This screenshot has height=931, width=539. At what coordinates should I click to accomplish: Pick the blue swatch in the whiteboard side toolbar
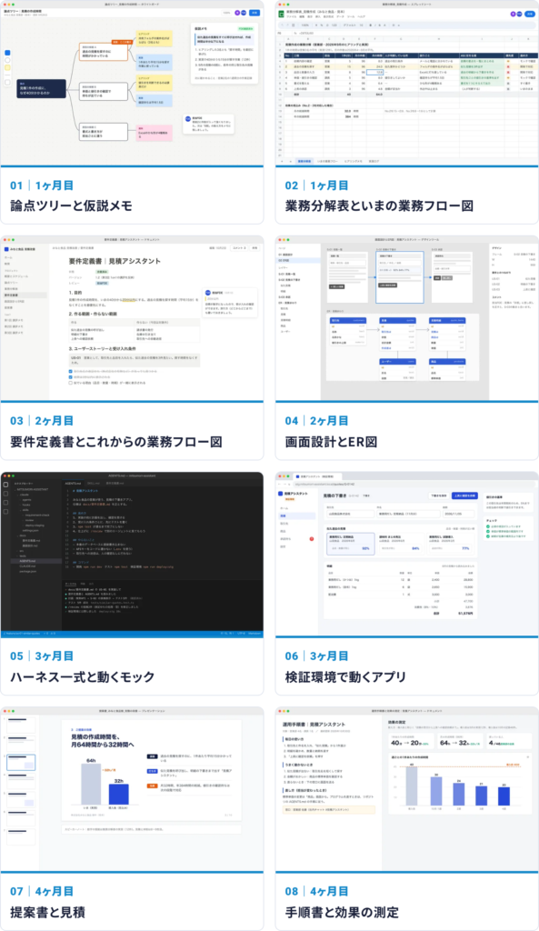(x=7, y=52)
